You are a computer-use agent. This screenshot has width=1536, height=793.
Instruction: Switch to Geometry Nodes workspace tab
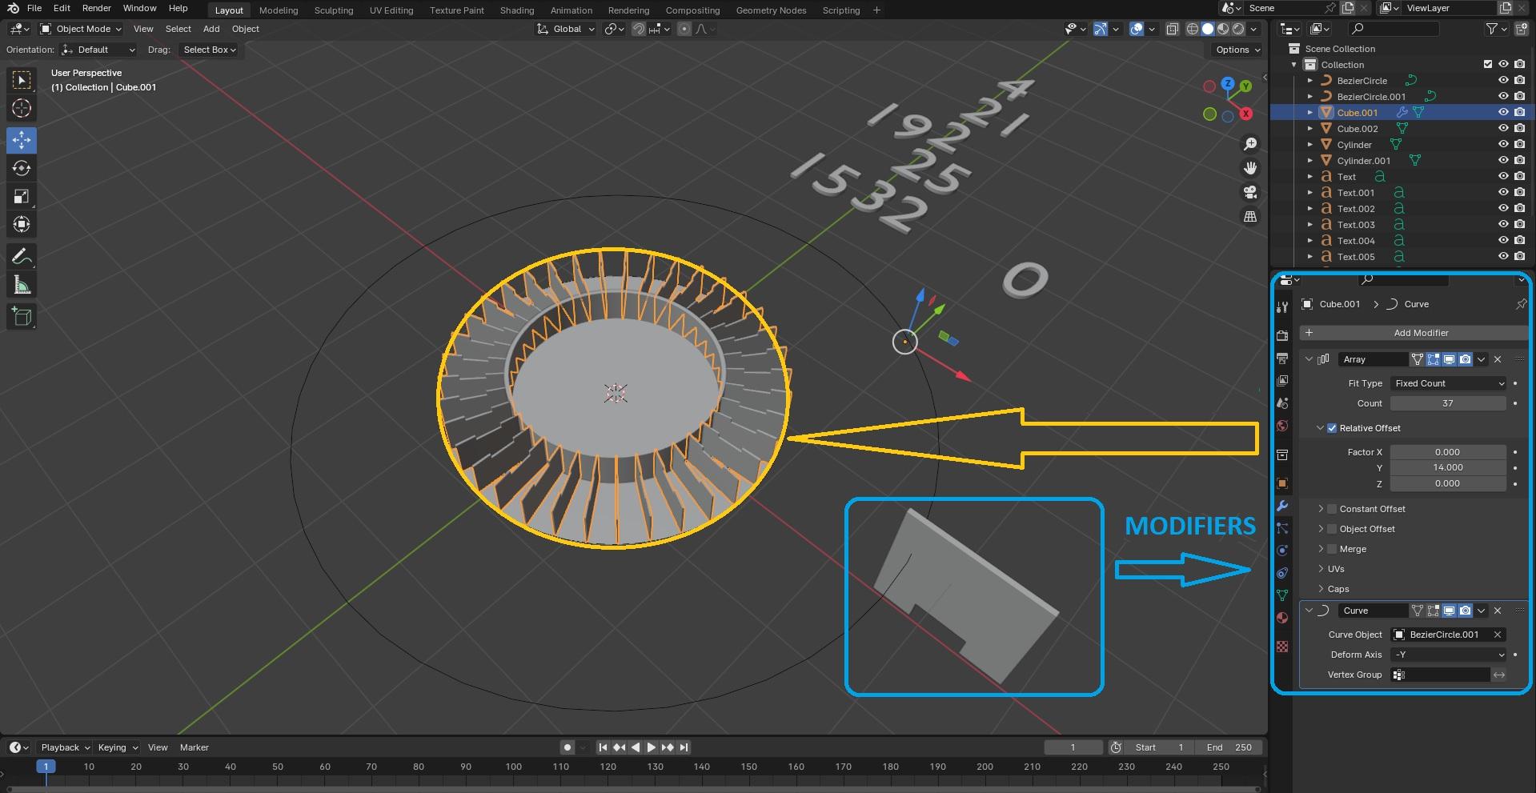tap(771, 10)
